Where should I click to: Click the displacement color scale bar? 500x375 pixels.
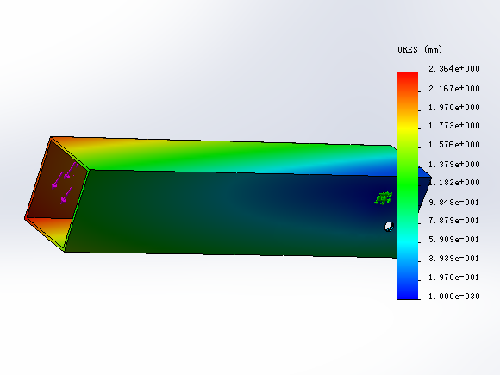408,185
